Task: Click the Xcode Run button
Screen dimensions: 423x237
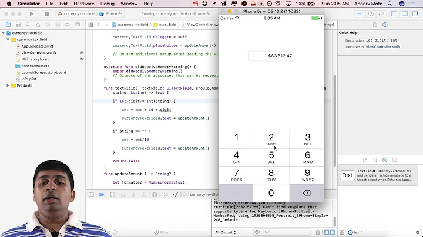Action: [32, 13]
